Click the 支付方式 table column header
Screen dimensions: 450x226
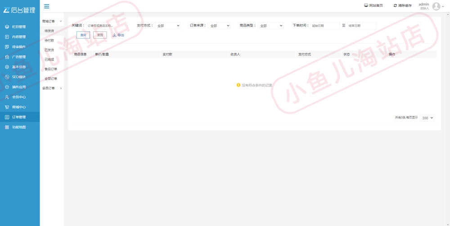pos(305,54)
